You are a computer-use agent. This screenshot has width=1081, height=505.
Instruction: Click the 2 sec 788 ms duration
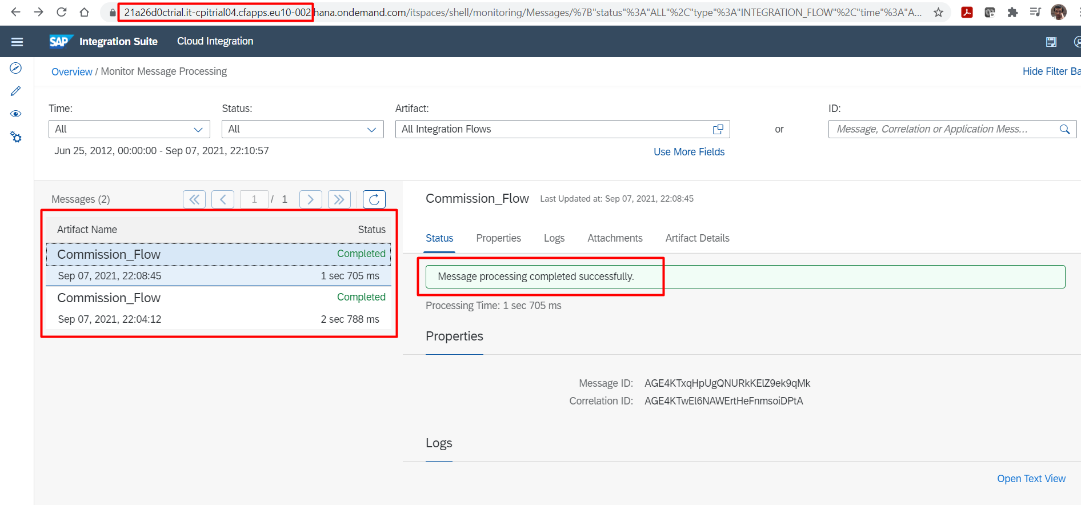coord(350,319)
